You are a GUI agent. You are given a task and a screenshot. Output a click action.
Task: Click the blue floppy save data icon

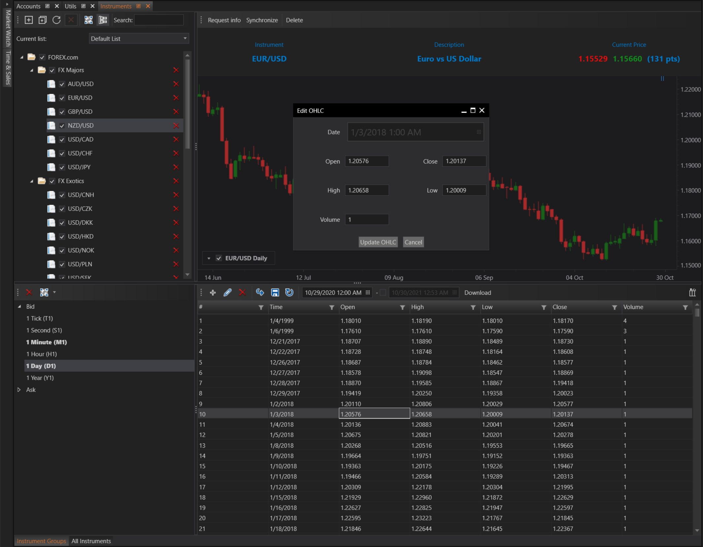(275, 292)
